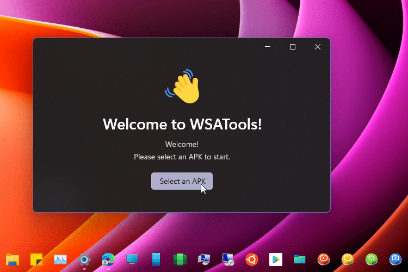Viewport: 408px width, 272px height.
Task: Open the teal folder icon in the taskbar
Action: click(300, 259)
